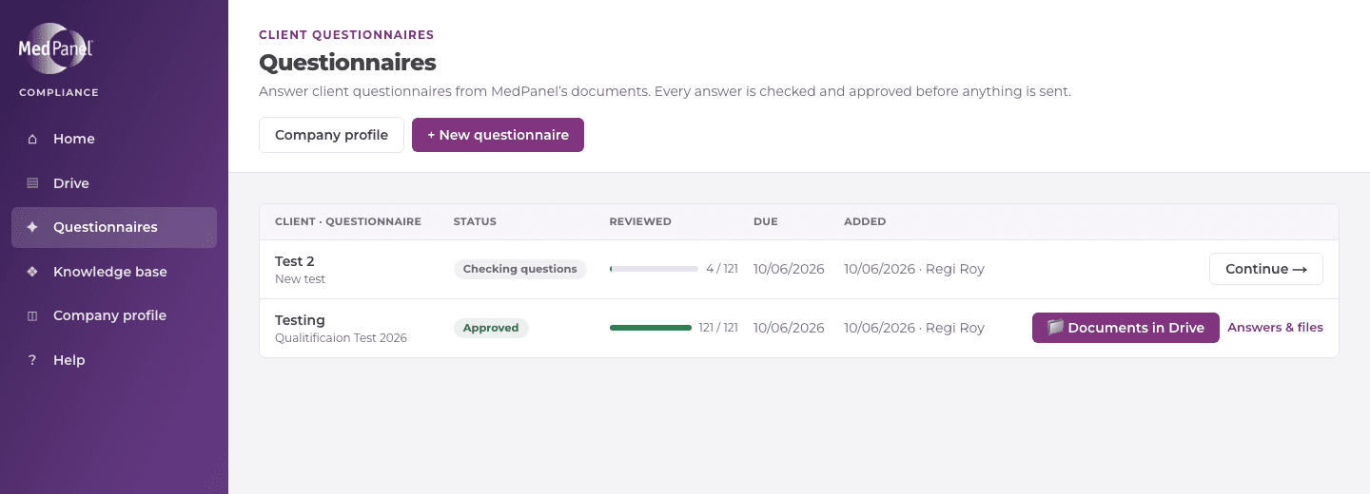Click the Client Questionnaires breadcrumb label
The image size is (1370, 494).
pyautogui.click(x=346, y=35)
